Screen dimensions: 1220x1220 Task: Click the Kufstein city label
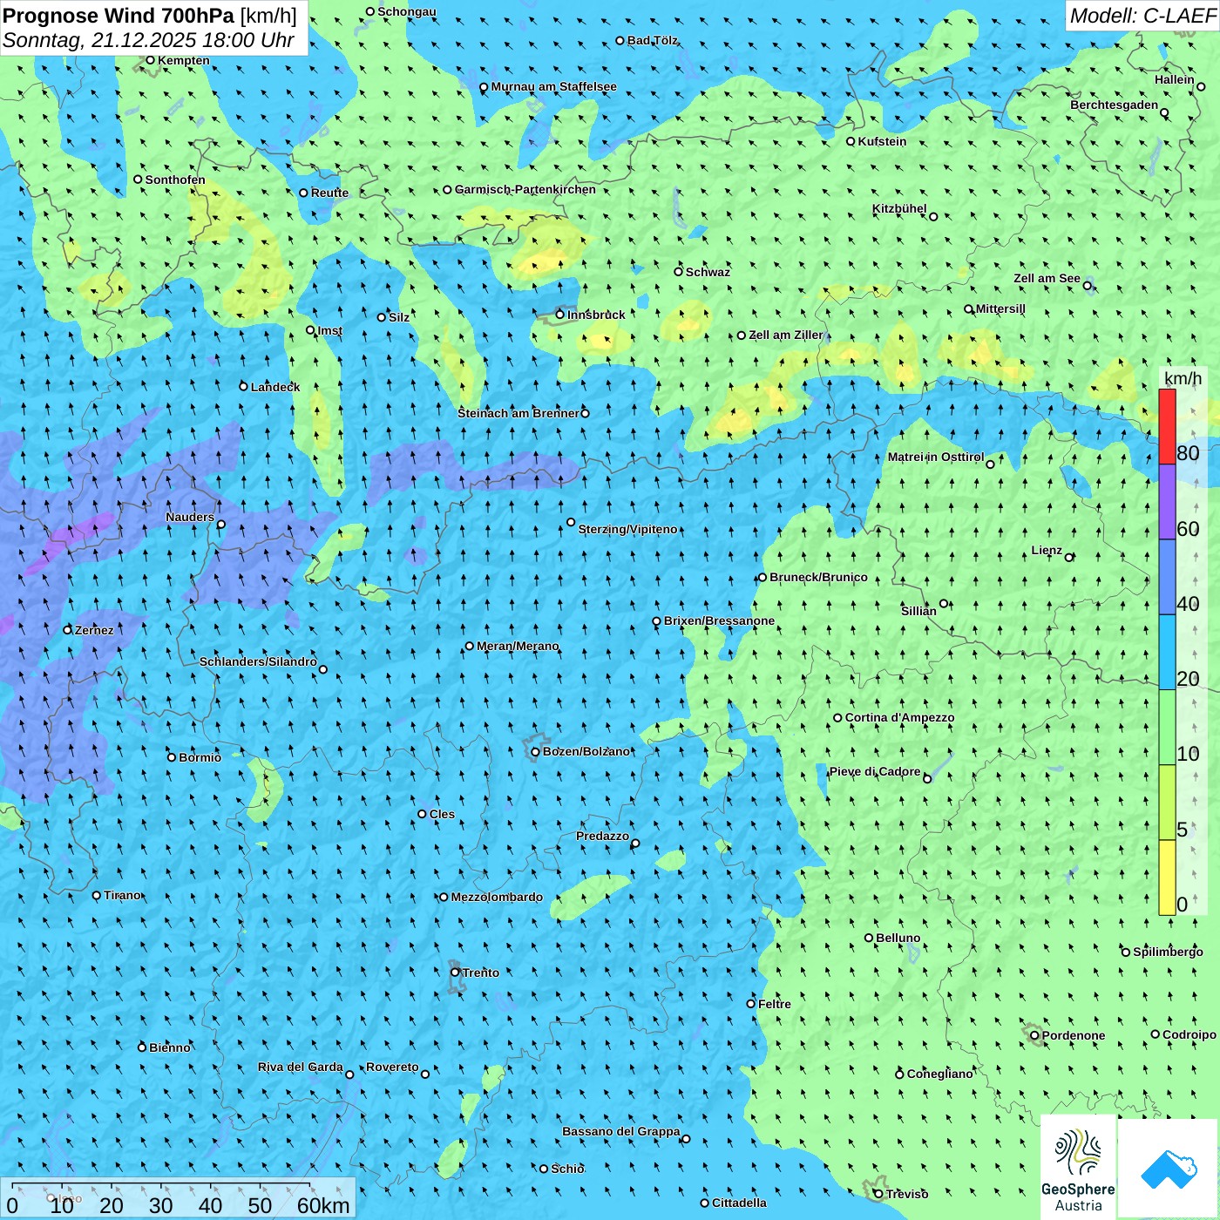(882, 141)
